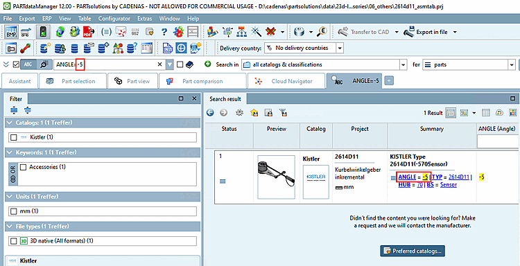
Task: Open the Configurator menu
Action: [x=114, y=19]
